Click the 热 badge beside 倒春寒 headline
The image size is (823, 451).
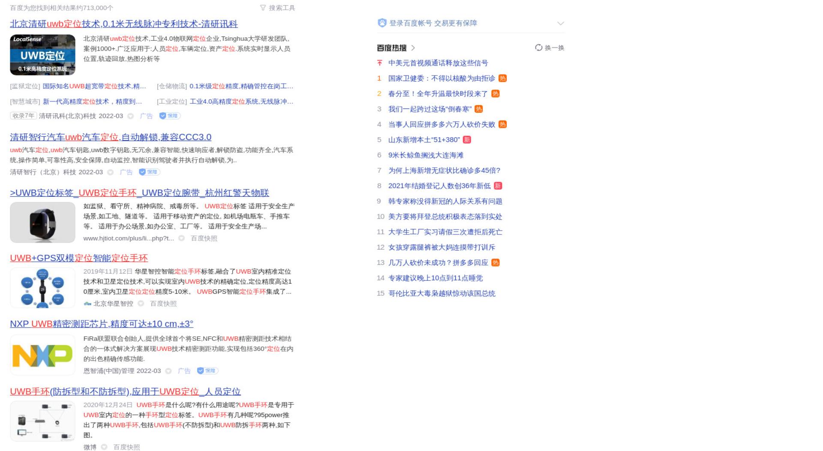(479, 109)
